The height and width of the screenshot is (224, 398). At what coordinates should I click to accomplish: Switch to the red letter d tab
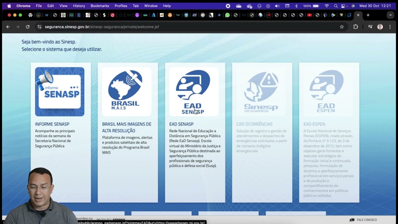coord(112,15)
